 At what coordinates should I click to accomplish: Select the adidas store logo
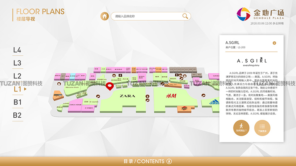click(214, 102)
